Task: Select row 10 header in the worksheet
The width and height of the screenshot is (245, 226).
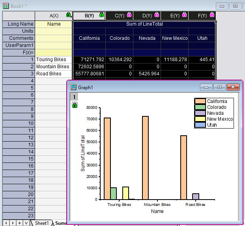Action: [19, 123]
